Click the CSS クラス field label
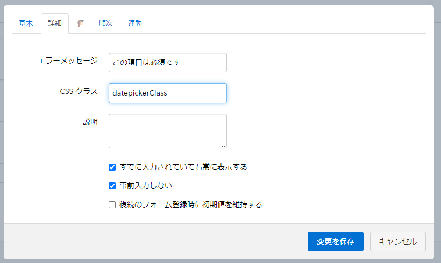 [x=79, y=91]
